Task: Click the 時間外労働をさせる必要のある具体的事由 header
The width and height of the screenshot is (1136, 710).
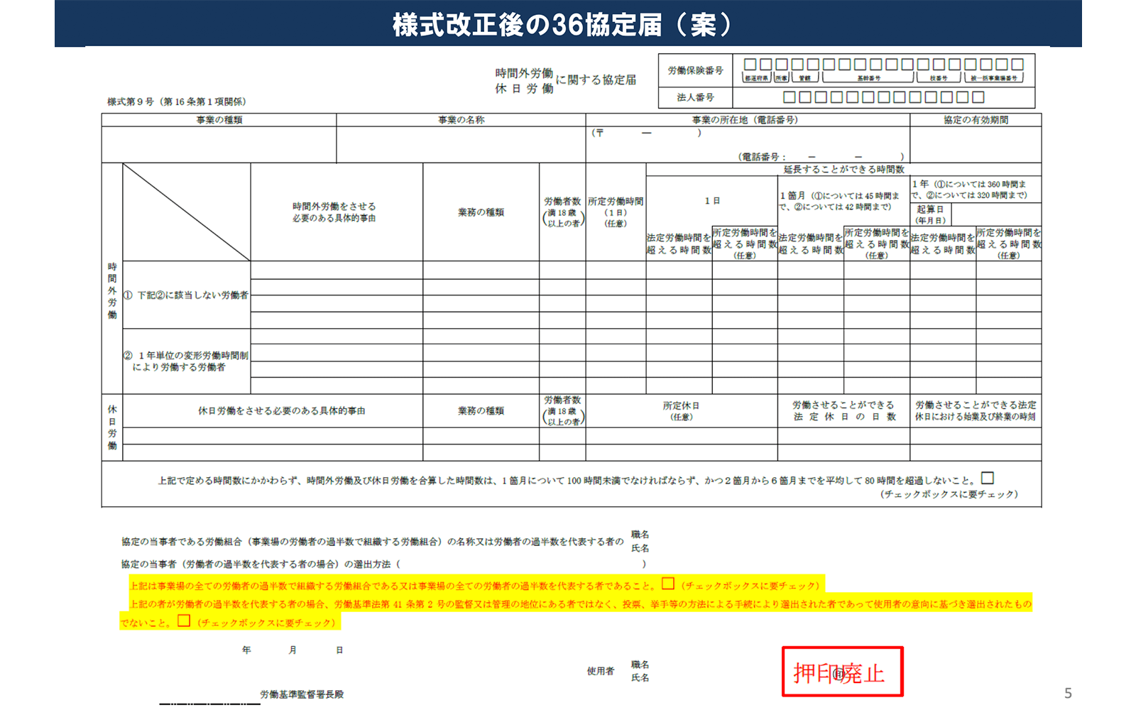Action: click(x=334, y=212)
